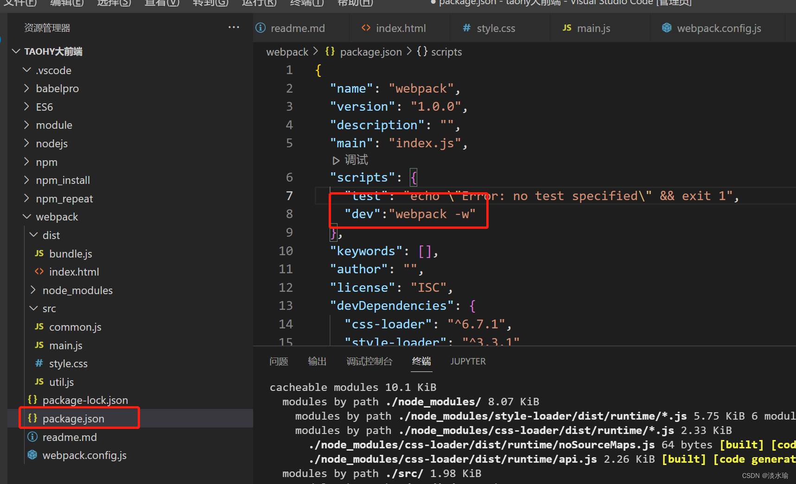Expand the module folder
Viewport: 796px width, 484px height.
pos(27,125)
